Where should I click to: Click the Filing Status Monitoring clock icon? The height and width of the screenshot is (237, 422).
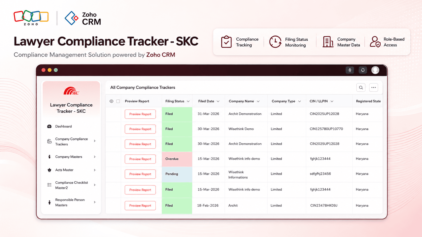[275, 42]
